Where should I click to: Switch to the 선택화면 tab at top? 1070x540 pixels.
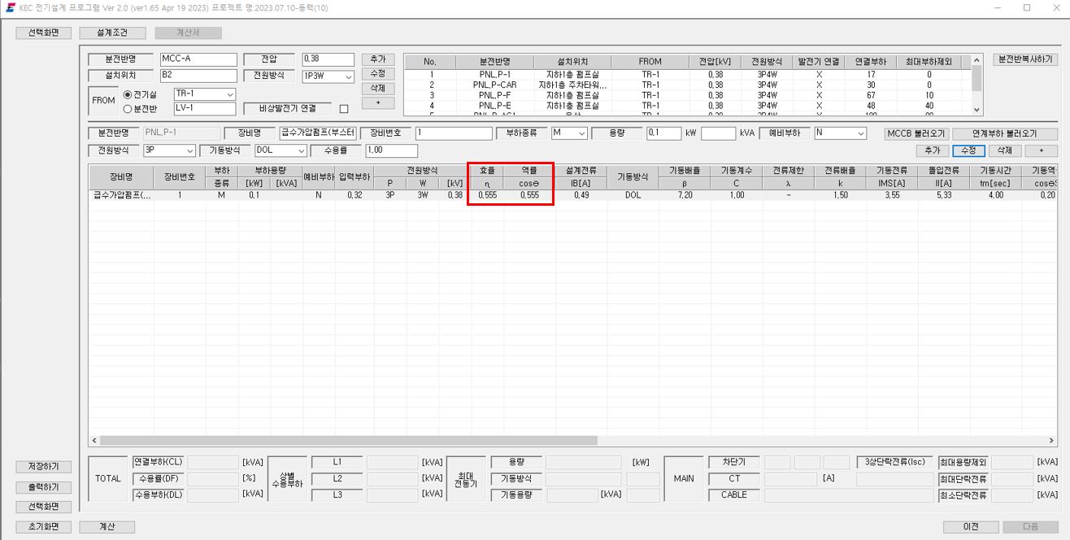click(x=44, y=33)
